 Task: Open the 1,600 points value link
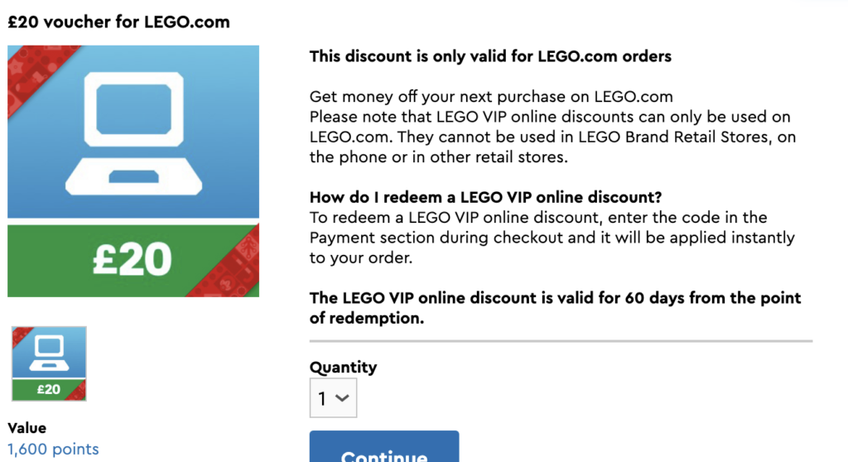point(53,449)
